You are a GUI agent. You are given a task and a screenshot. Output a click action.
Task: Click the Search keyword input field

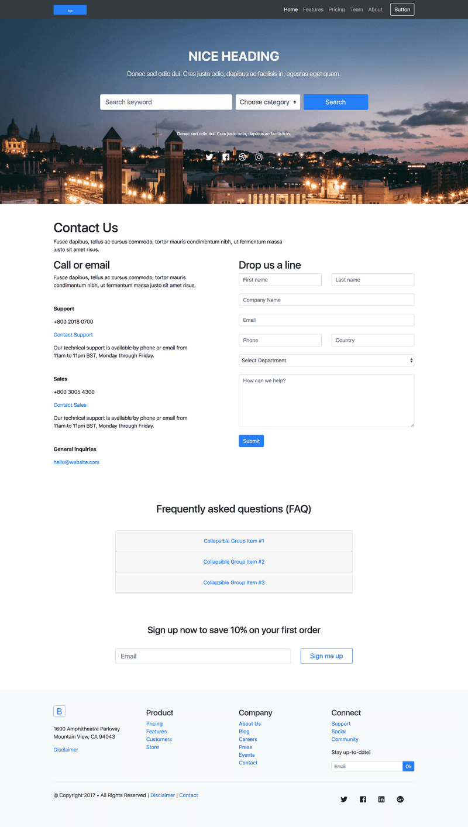click(x=166, y=102)
